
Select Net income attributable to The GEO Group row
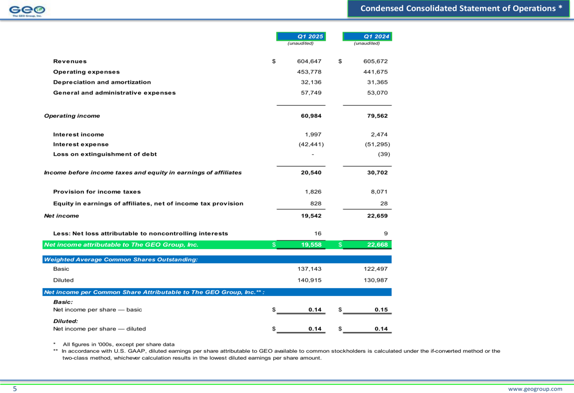[217, 245]
